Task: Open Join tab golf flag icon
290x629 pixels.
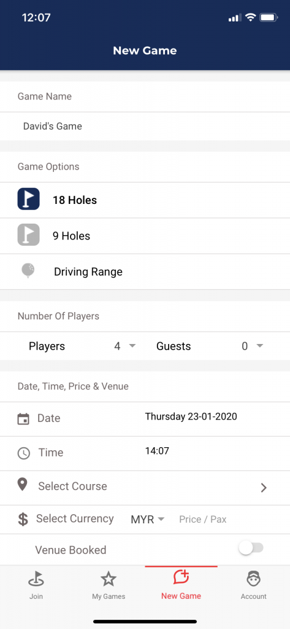Action: coord(36,579)
